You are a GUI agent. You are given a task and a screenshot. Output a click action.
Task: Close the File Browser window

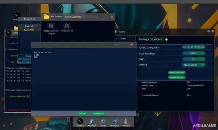click(112, 17)
